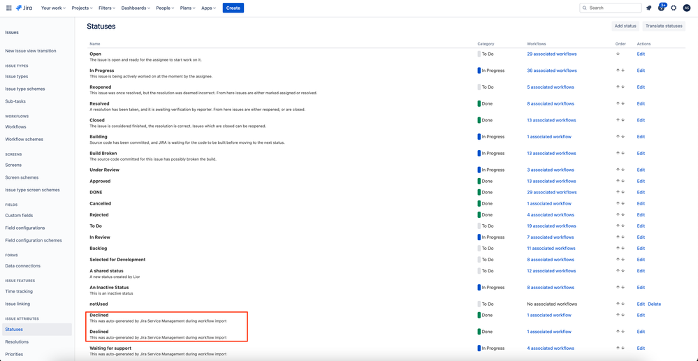Screen dimensions: 698x361
Task: Open 12 associated workflows link
Action: (x=552, y=271)
